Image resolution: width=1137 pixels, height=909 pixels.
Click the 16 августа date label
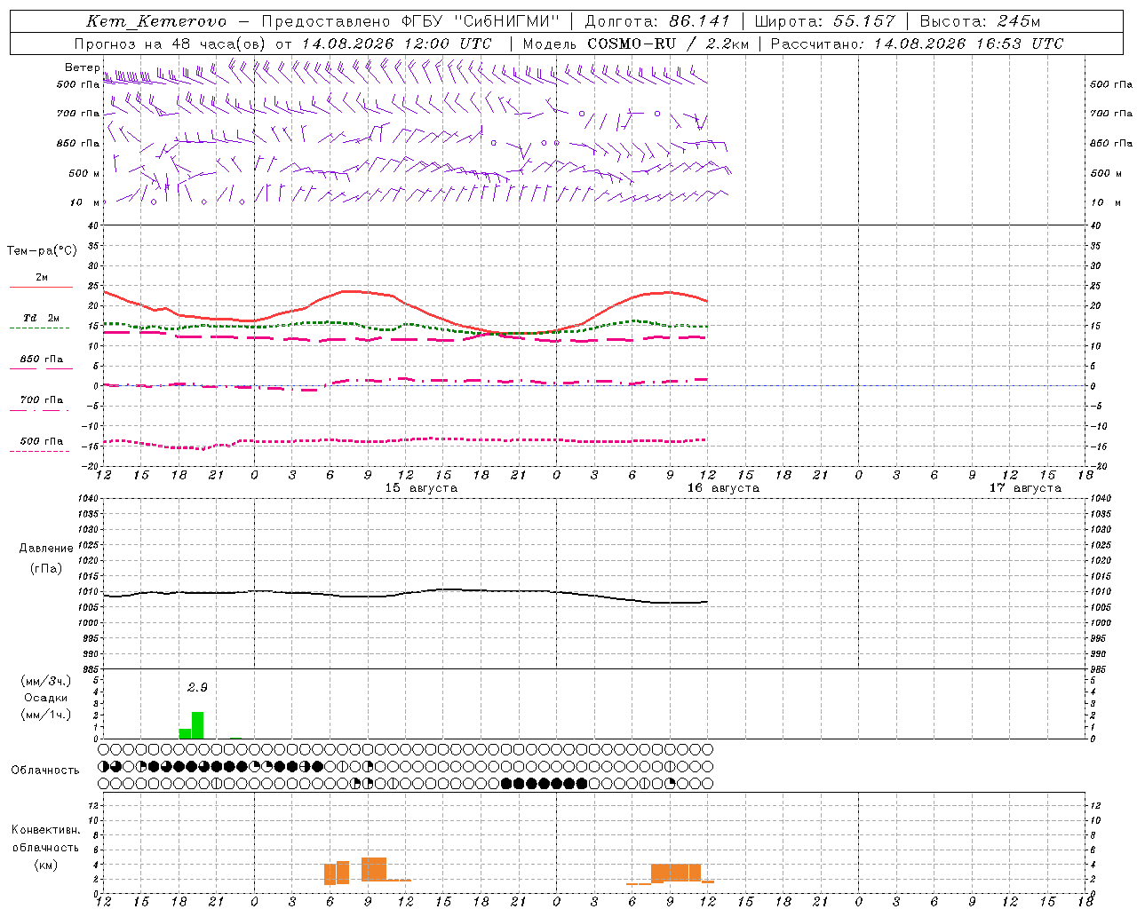click(723, 488)
